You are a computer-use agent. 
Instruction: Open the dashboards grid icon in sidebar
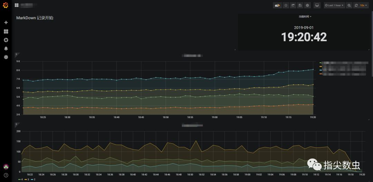pos(6,31)
